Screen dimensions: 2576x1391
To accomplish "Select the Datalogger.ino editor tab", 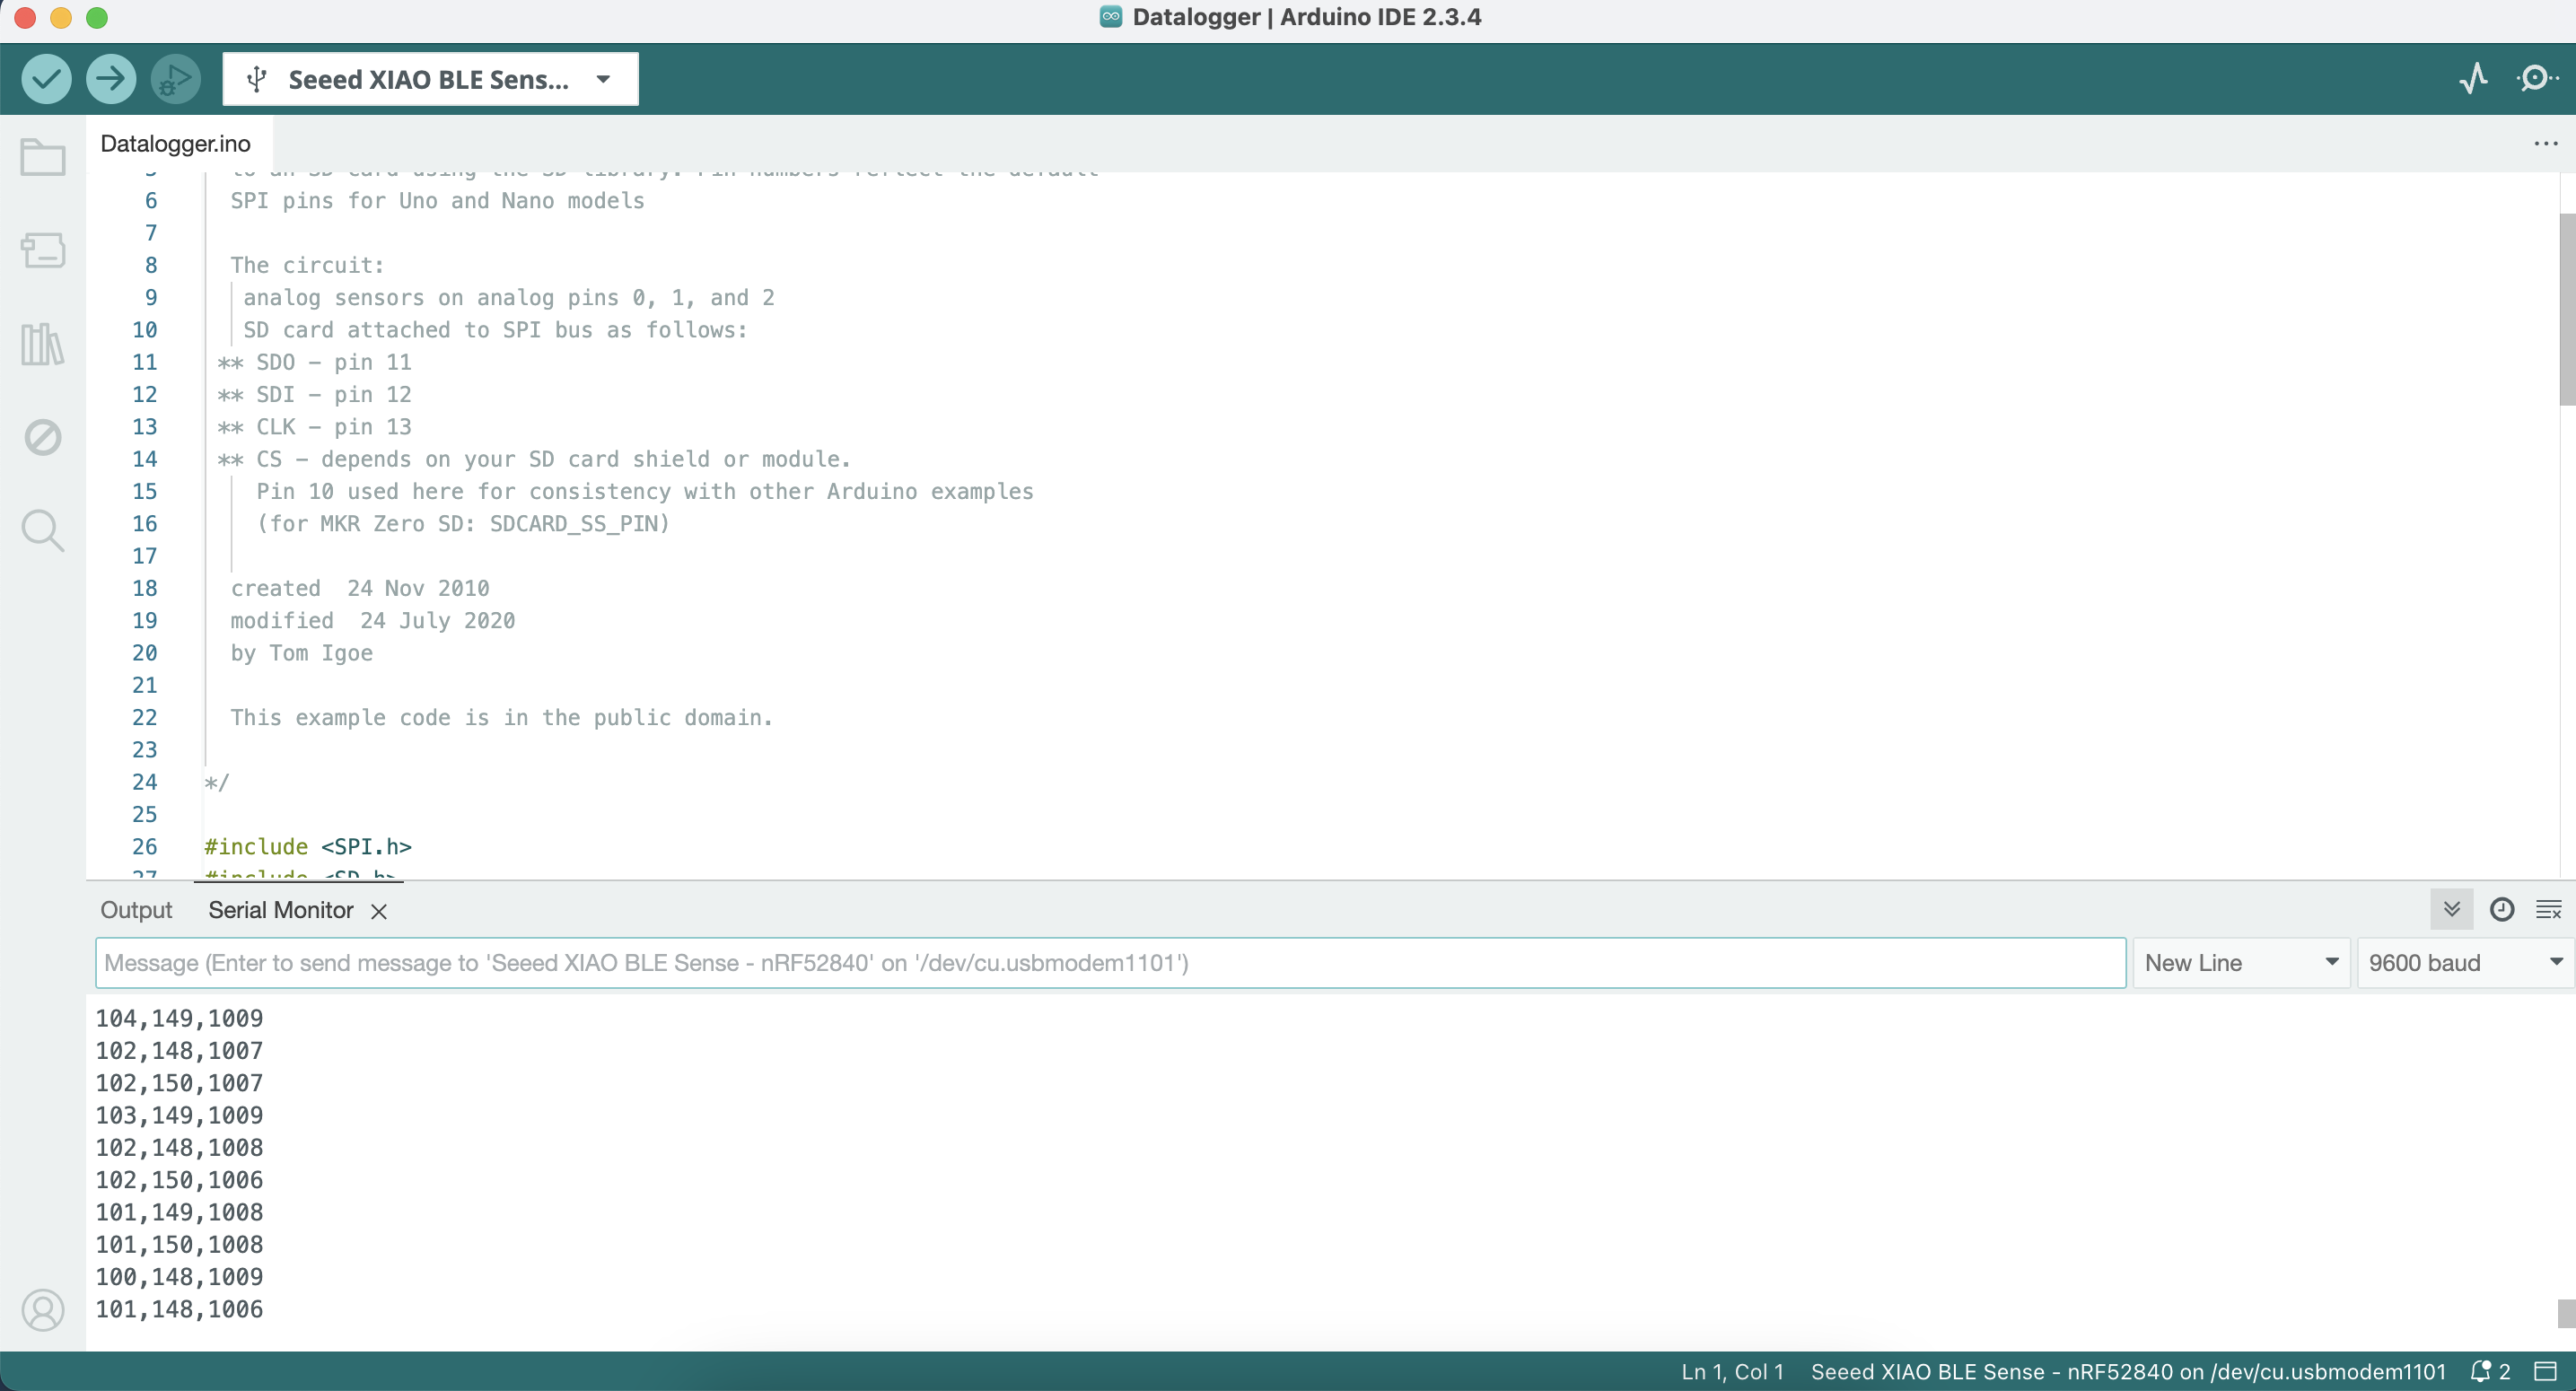I will point(176,144).
